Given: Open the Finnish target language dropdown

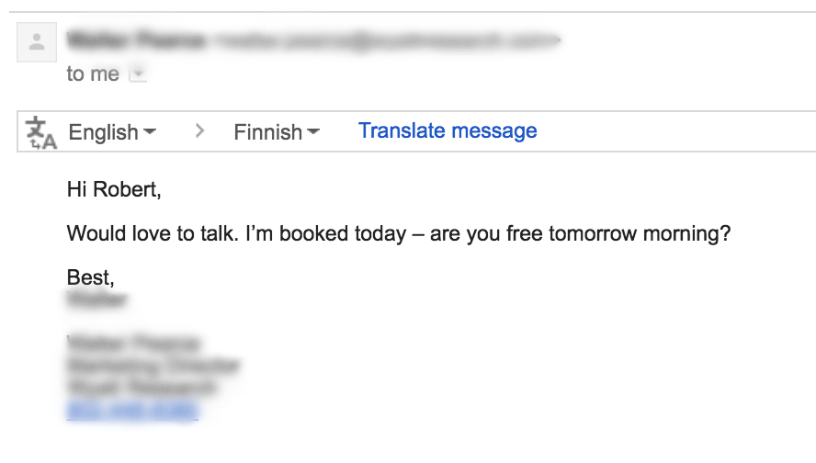Looking at the screenshot, I should pos(276,132).
